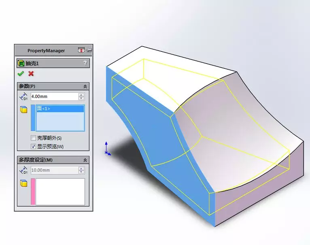Cancel the shell with the red X
This screenshot has height=245, width=310.
[31, 74]
